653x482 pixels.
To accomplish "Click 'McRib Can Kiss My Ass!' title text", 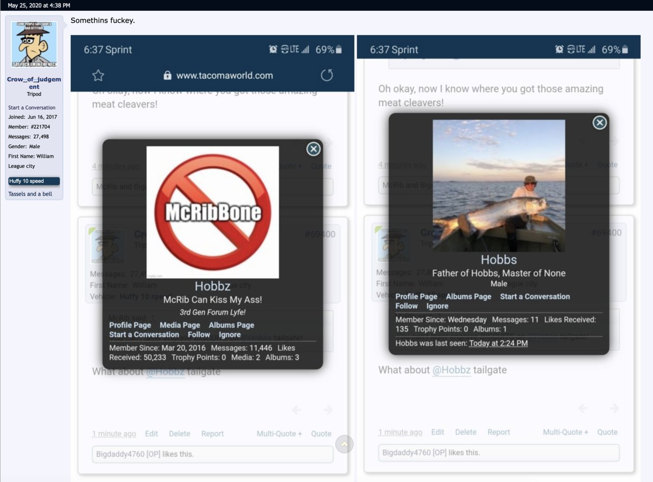I will [213, 300].
